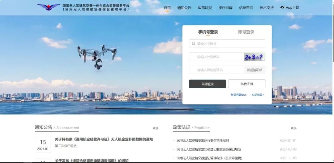This screenshot has width=334, height=163.
Task: Open the 账号问题申诉 link
Action: coord(238,95)
